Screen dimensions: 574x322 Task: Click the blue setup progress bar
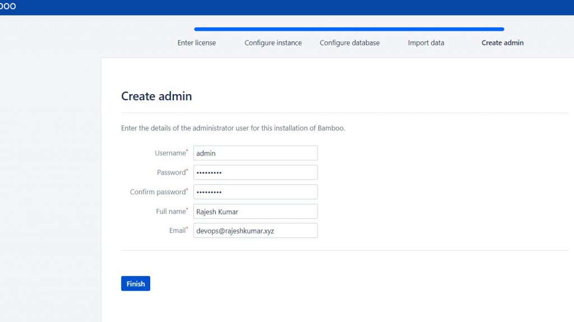pyautogui.click(x=349, y=29)
